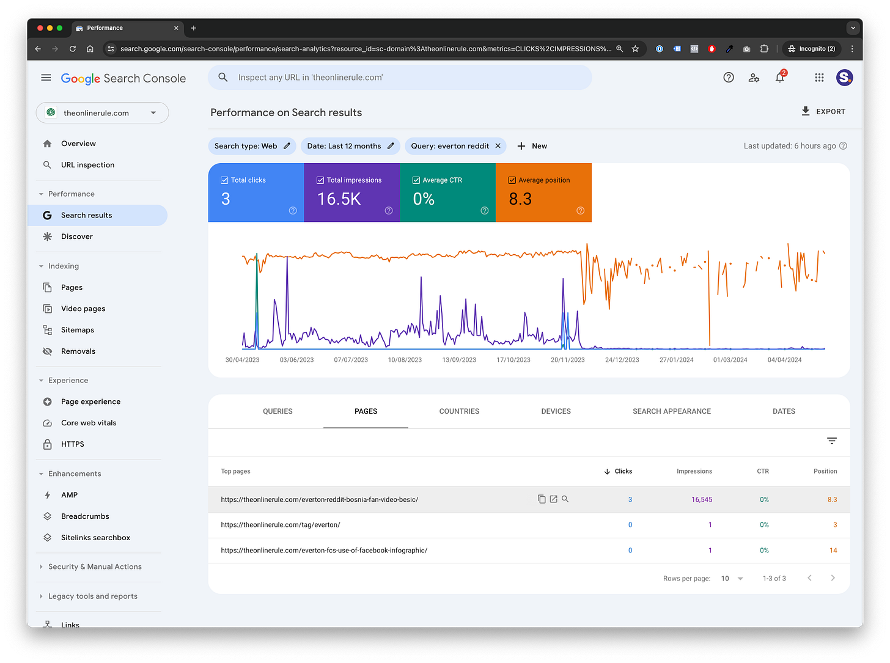
Task: Open Chrome tab search dropdown
Action: 853,28
